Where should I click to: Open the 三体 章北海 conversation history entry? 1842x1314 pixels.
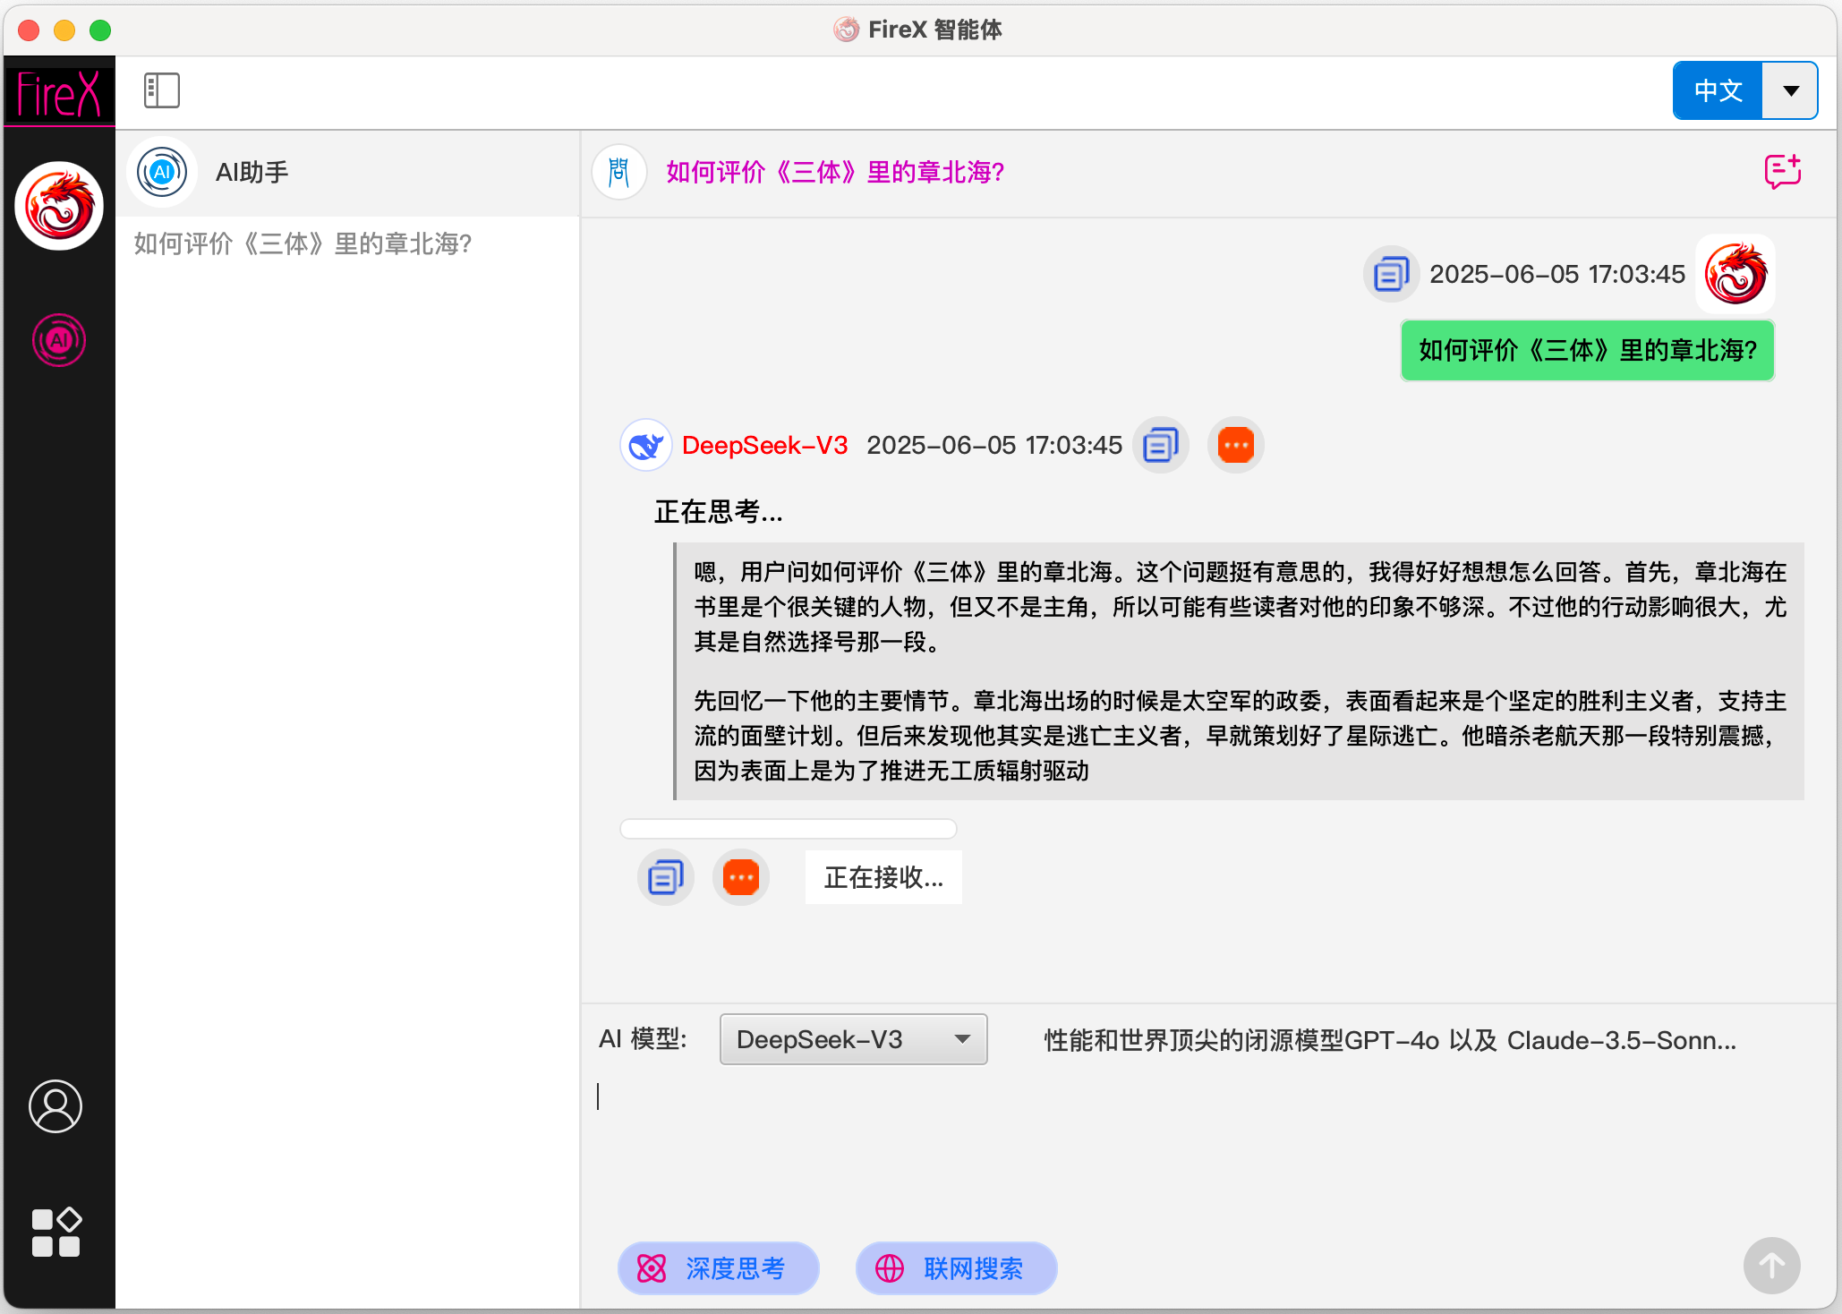[x=303, y=243]
